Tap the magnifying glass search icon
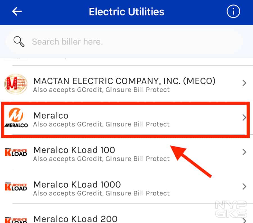This screenshot has width=253, height=223. (x=19, y=42)
